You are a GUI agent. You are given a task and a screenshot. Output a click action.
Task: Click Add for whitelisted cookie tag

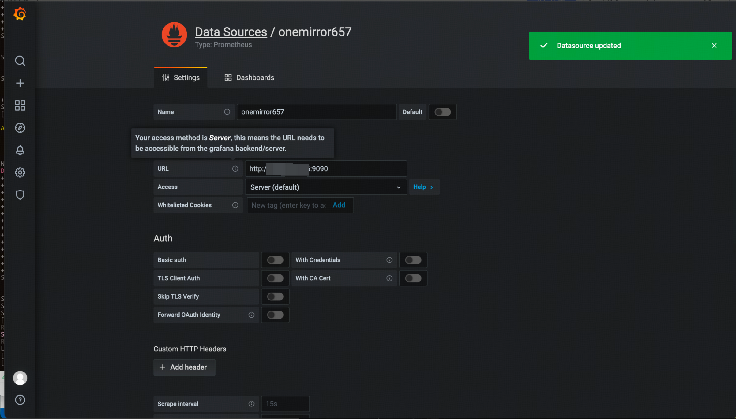point(339,205)
